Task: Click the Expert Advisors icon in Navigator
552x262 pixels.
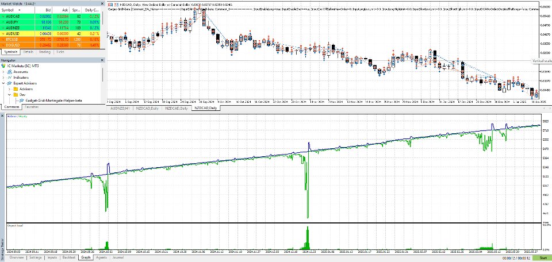Action: (10, 83)
